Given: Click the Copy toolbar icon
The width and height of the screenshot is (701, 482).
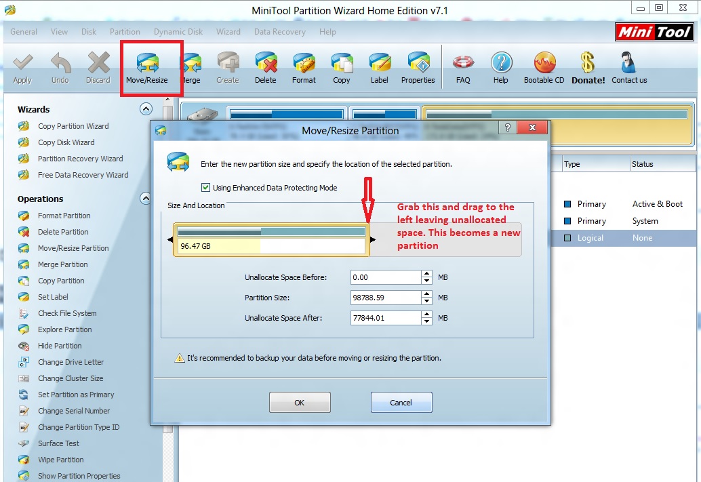Looking at the screenshot, I should [x=342, y=63].
